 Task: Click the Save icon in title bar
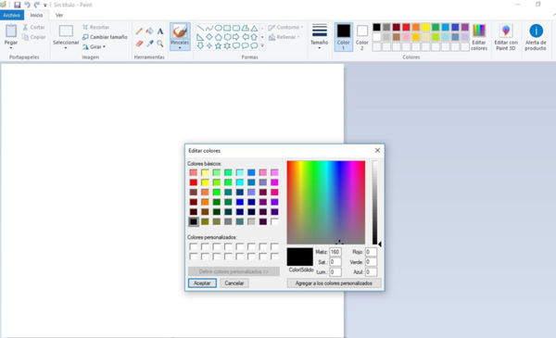pos(17,5)
